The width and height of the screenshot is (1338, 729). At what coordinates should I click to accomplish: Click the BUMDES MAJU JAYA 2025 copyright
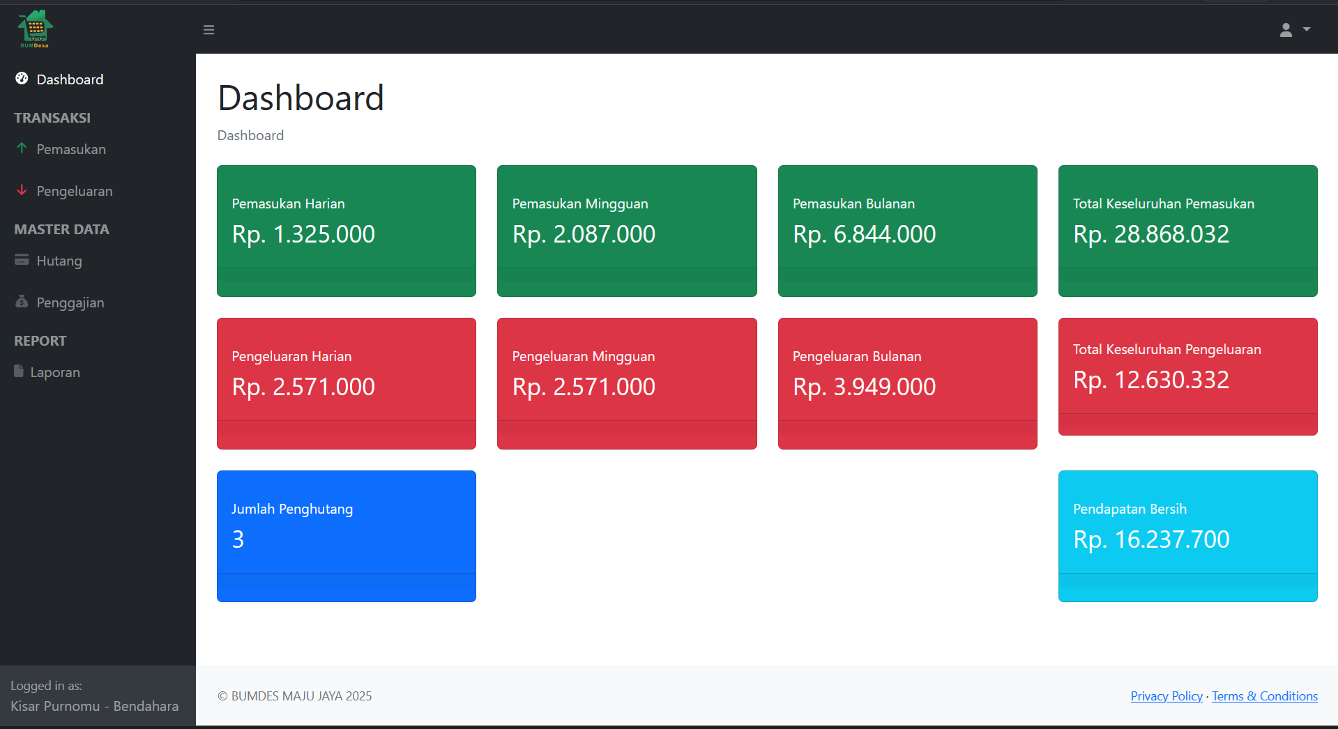[295, 696]
